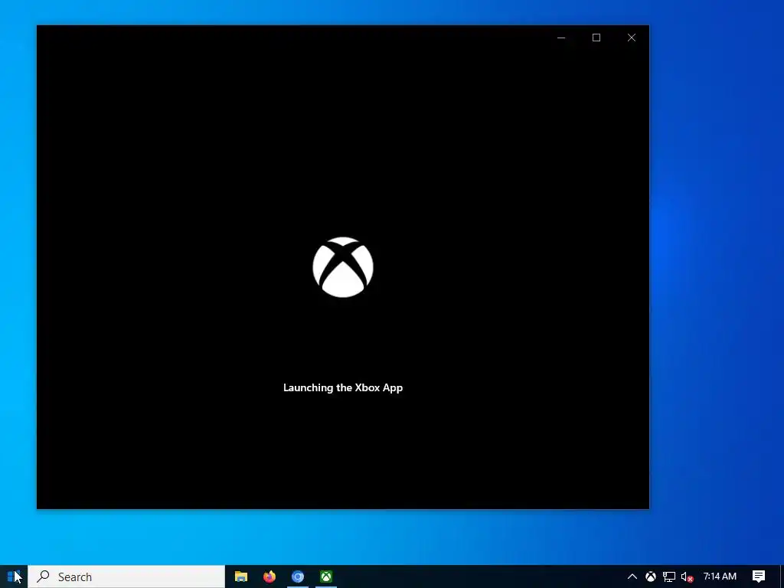Click the muted volume tray icon
784x588 pixels.
(x=687, y=577)
